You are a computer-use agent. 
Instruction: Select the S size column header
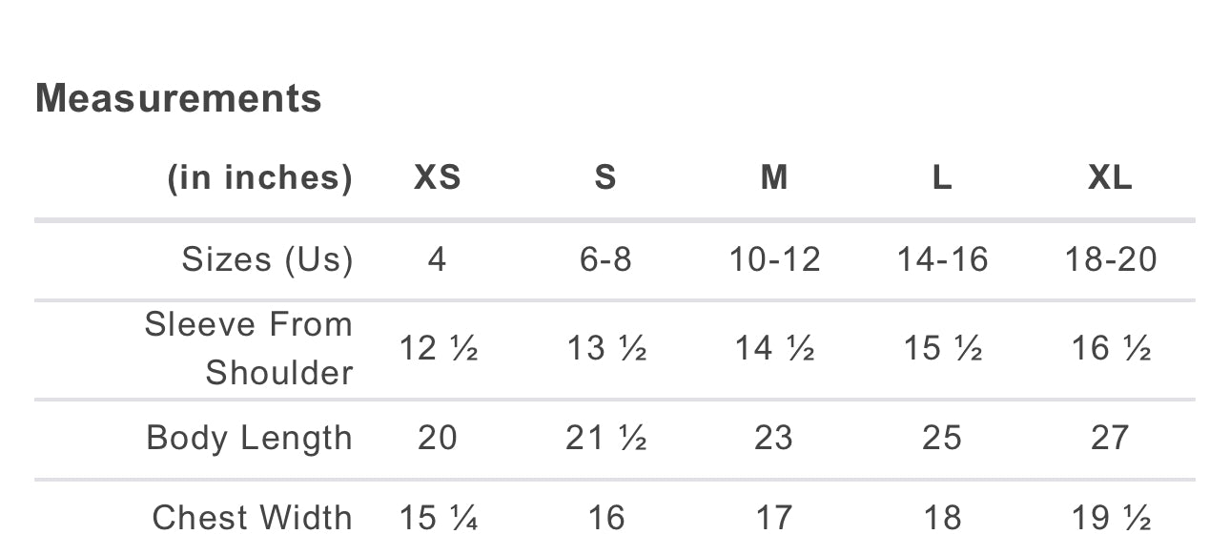pyautogui.click(x=605, y=178)
